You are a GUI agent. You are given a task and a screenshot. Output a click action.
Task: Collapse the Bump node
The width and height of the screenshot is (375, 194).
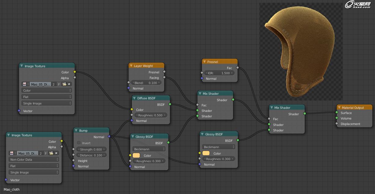click(76, 130)
